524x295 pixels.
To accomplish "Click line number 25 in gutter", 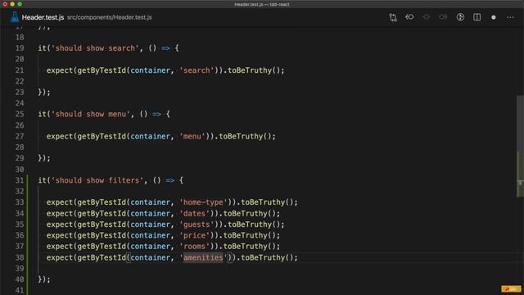I will pos(20,114).
